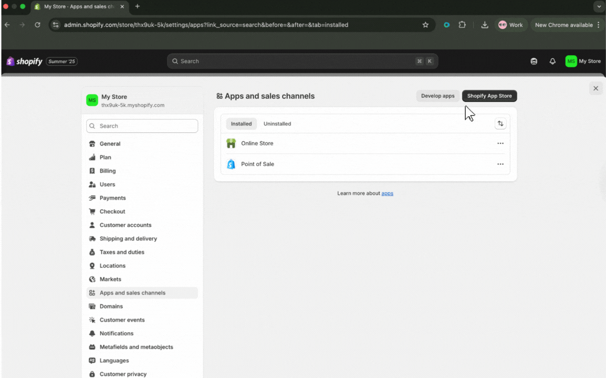Close the settings panel with X
The height and width of the screenshot is (378, 606).
[595, 89]
